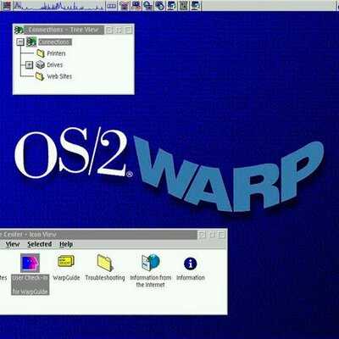
Task: Click the Drives text in Connections tree
Action: (55, 65)
